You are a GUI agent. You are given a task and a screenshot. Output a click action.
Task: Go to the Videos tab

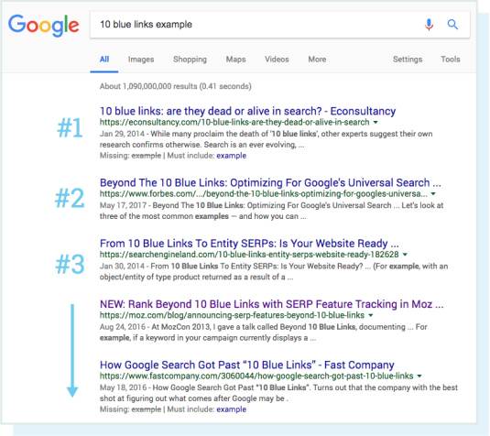point(277,60)
